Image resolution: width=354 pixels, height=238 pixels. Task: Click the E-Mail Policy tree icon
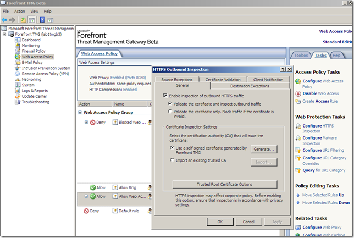click(x=18, y=62)
